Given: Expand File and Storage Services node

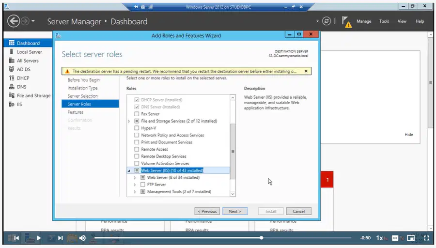Looking at the screenshot, I should [x=129, y=121].
